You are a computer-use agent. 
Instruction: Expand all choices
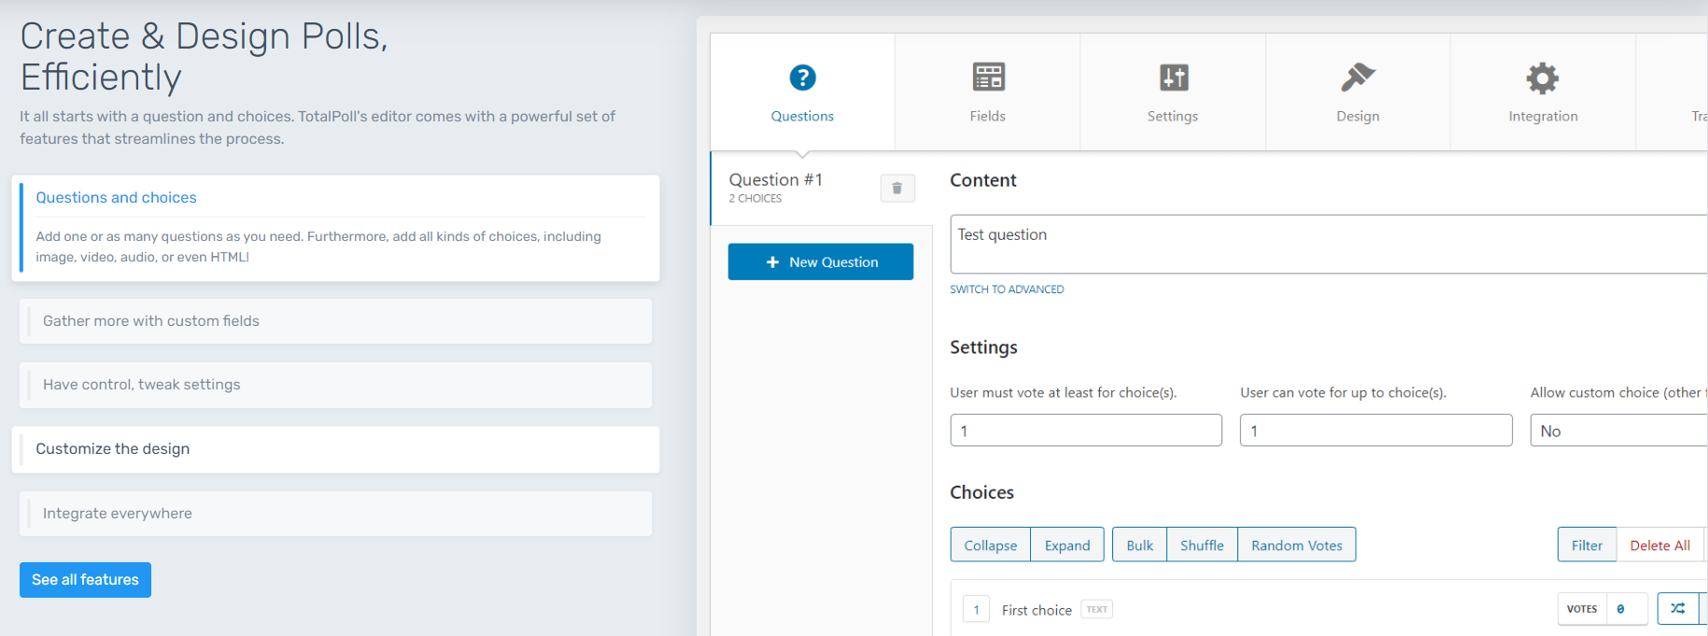1067,545
